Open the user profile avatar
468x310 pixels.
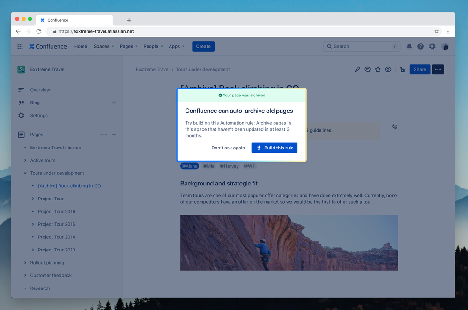coord(445,46)
